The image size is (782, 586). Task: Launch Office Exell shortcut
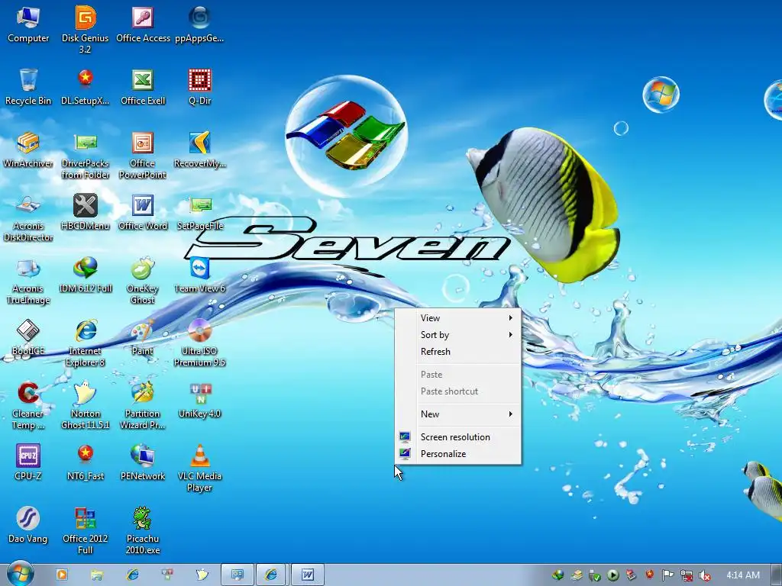point(143,87)
